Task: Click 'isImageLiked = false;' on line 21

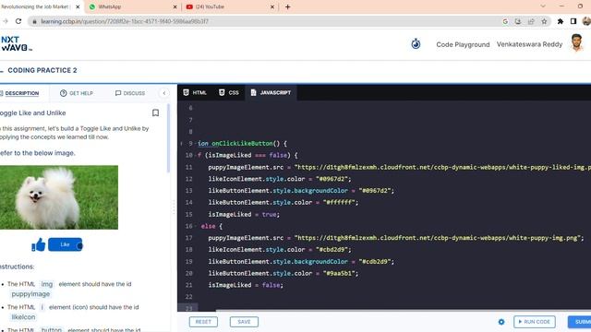Action: point(246,285)
